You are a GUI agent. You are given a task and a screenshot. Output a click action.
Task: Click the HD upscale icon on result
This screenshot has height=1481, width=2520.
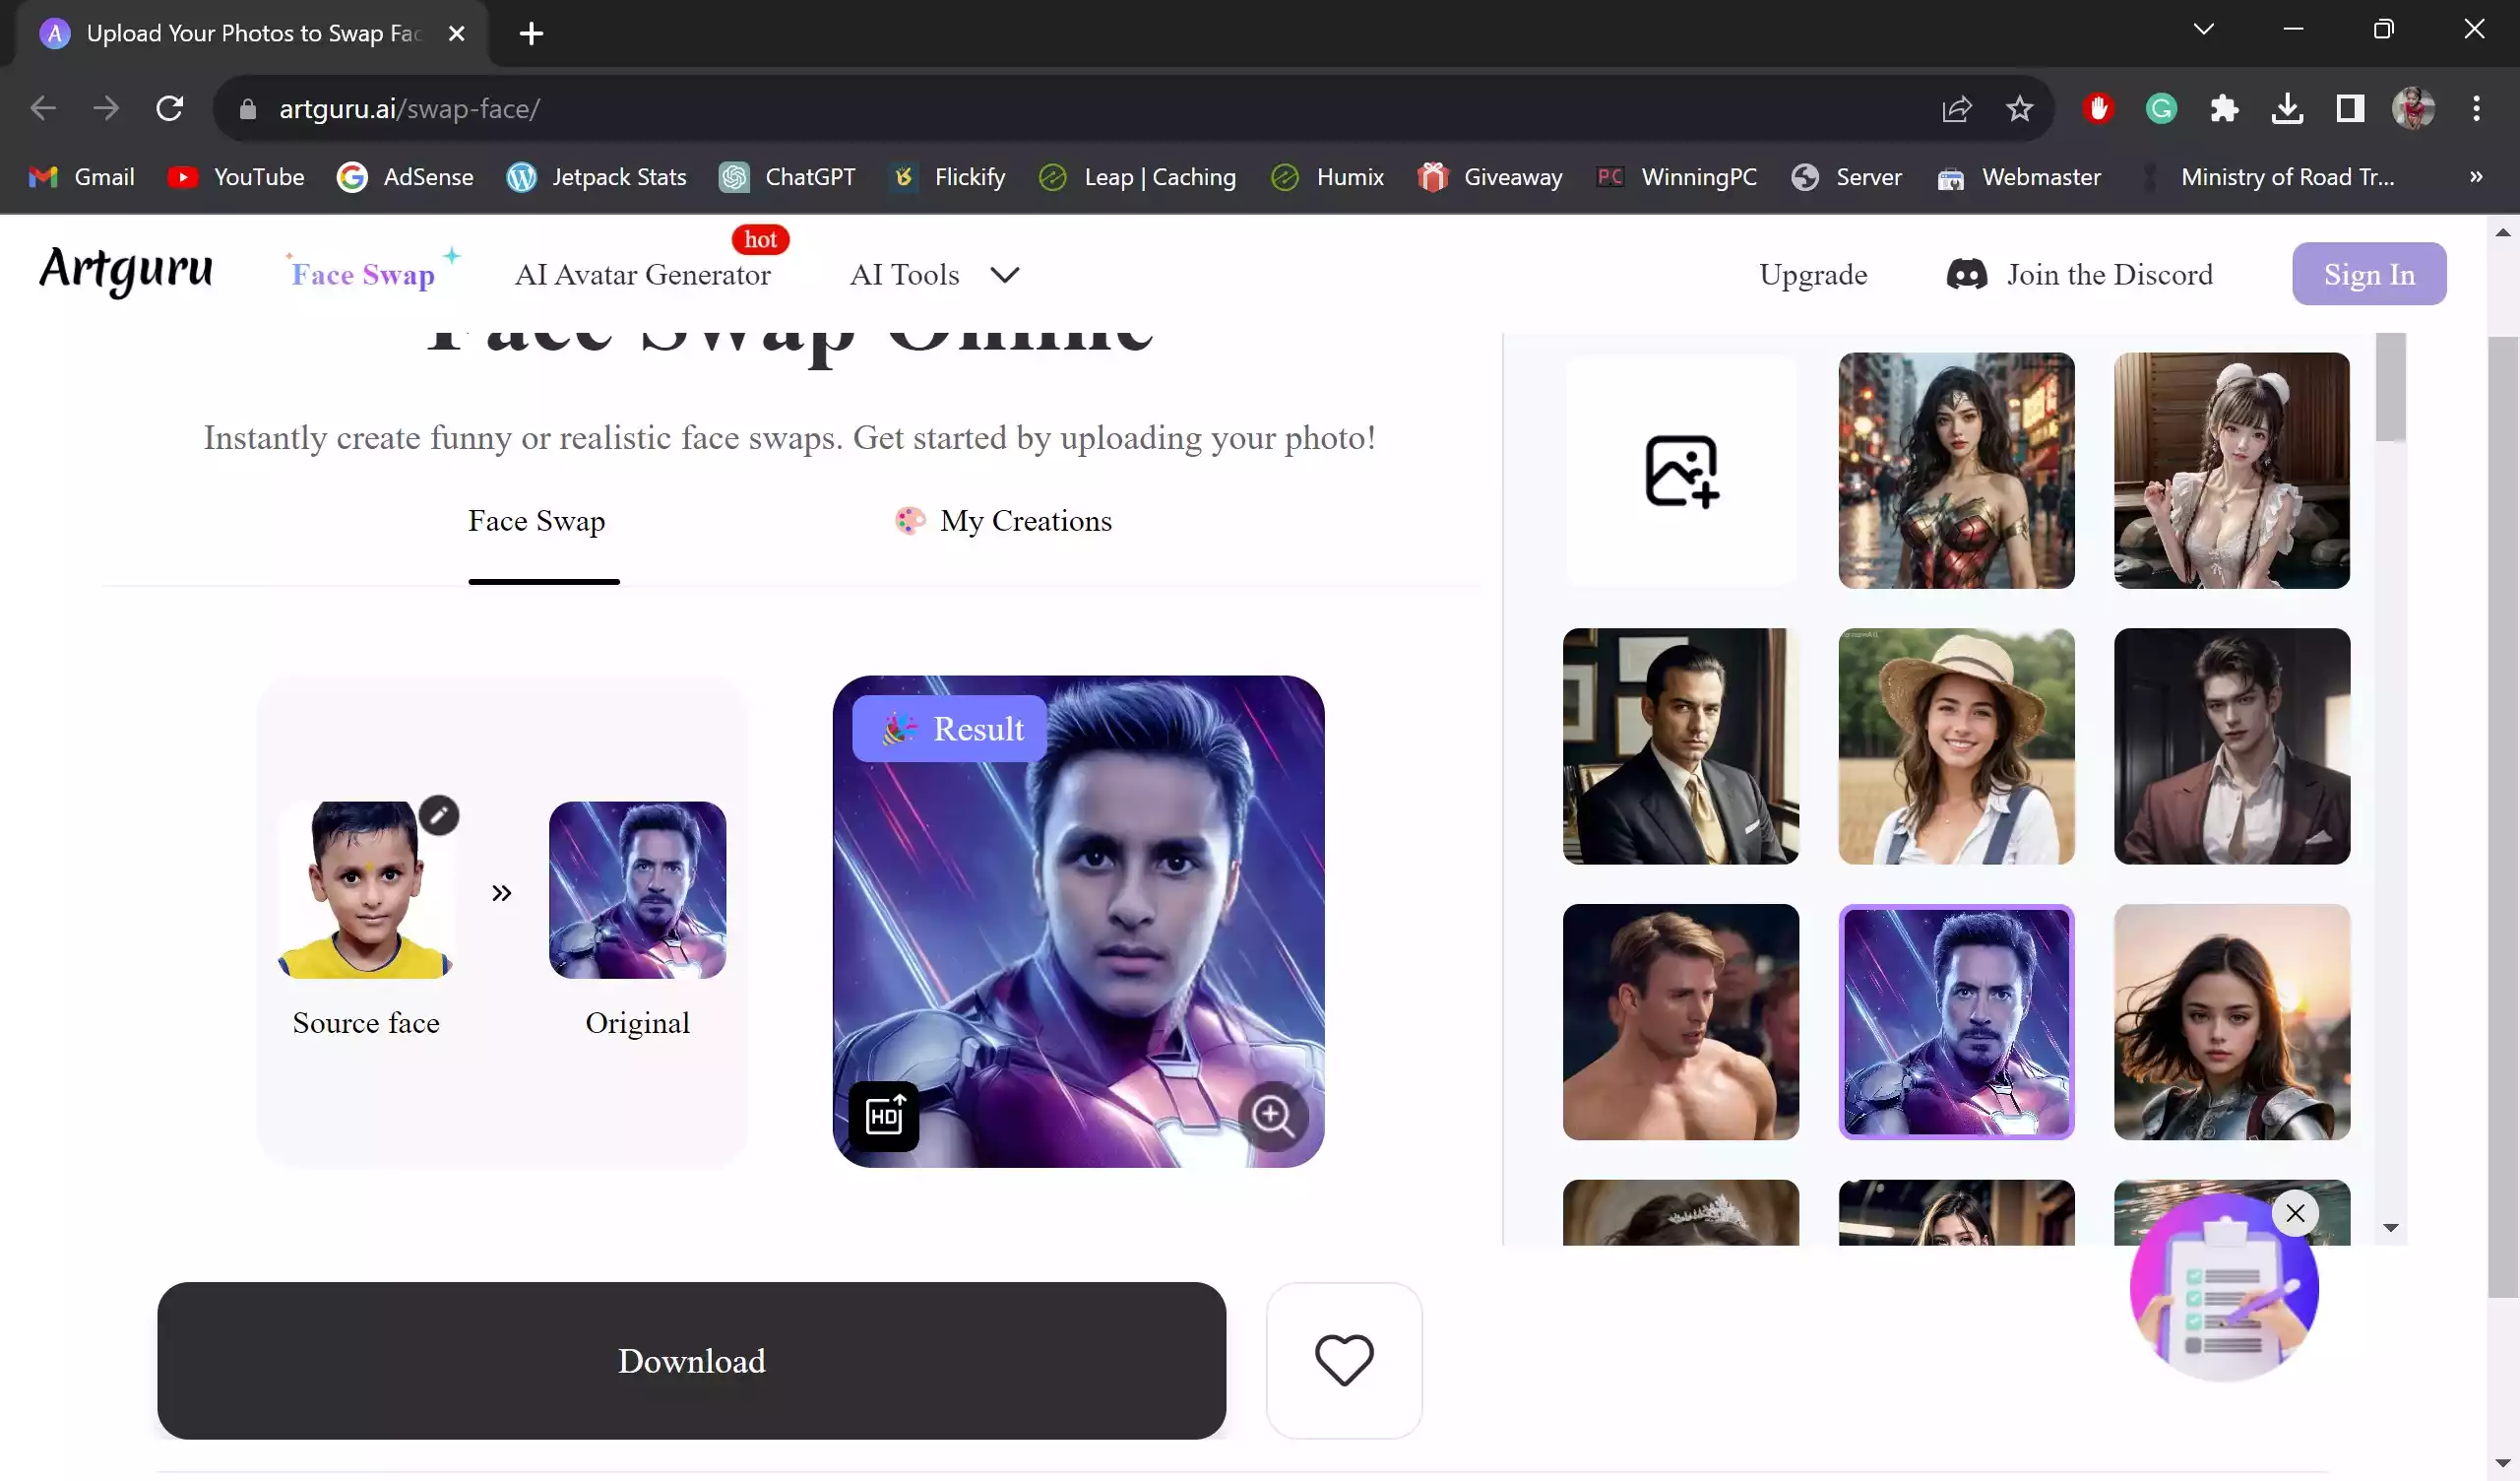[x=884, y=1115]
